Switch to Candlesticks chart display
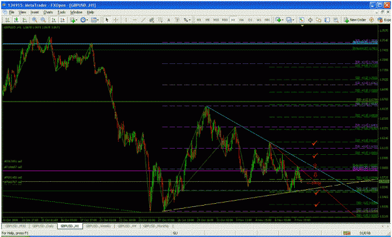Viewport: 392px width, 237px height. (16, 20)
